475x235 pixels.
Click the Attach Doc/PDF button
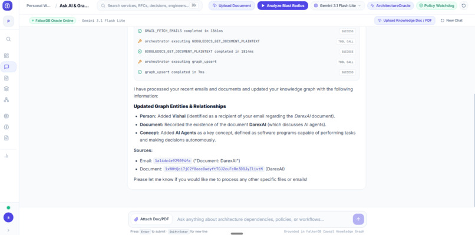[151, 219]
